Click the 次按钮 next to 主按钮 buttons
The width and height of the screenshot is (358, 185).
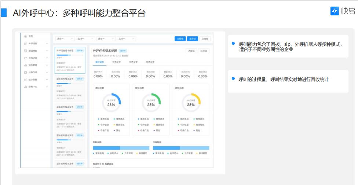click(x=205, y=39)
